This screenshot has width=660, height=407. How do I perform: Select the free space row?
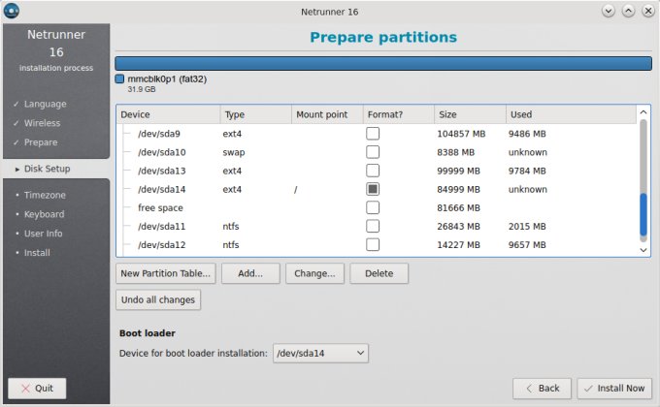point(377,207)
